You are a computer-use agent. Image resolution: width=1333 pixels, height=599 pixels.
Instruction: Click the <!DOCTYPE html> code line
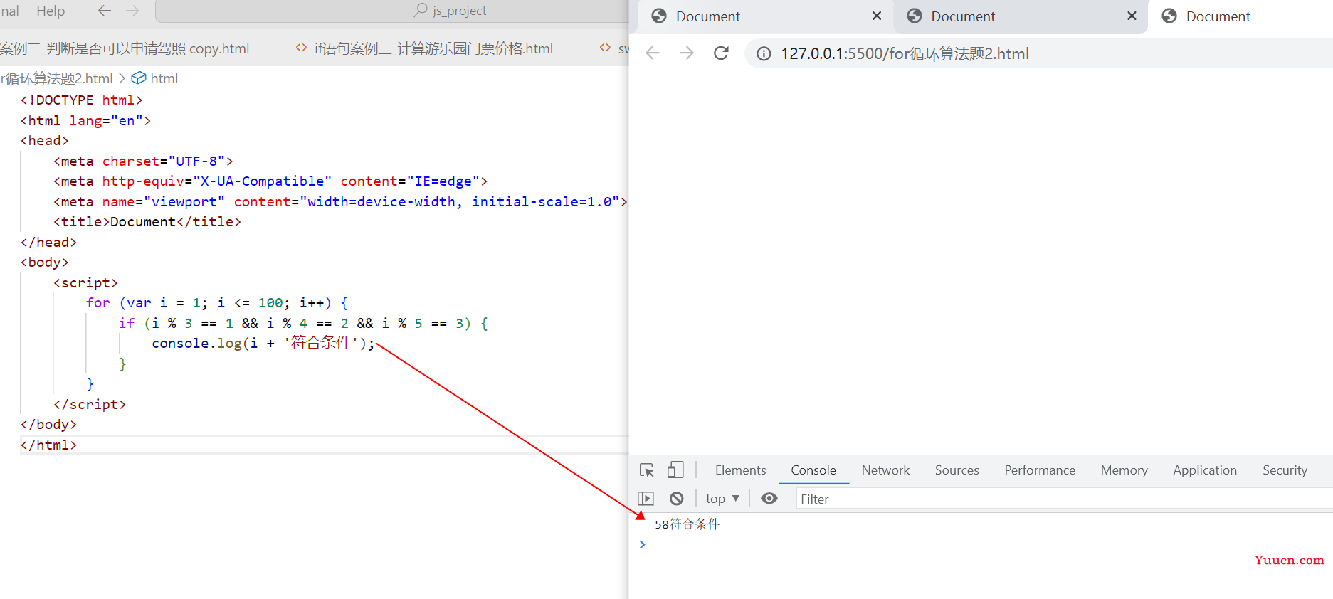tap(81, 100)
